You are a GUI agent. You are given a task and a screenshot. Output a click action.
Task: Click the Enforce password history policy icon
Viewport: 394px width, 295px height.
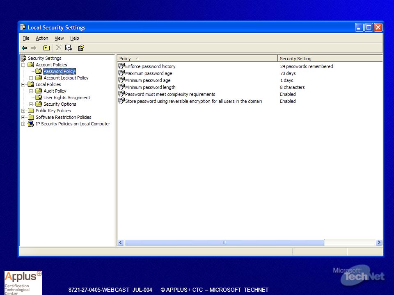point(121,66)
